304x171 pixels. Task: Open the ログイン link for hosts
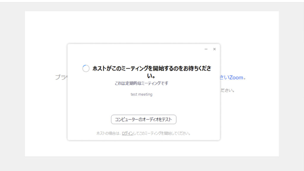click(x=127, y=134)
